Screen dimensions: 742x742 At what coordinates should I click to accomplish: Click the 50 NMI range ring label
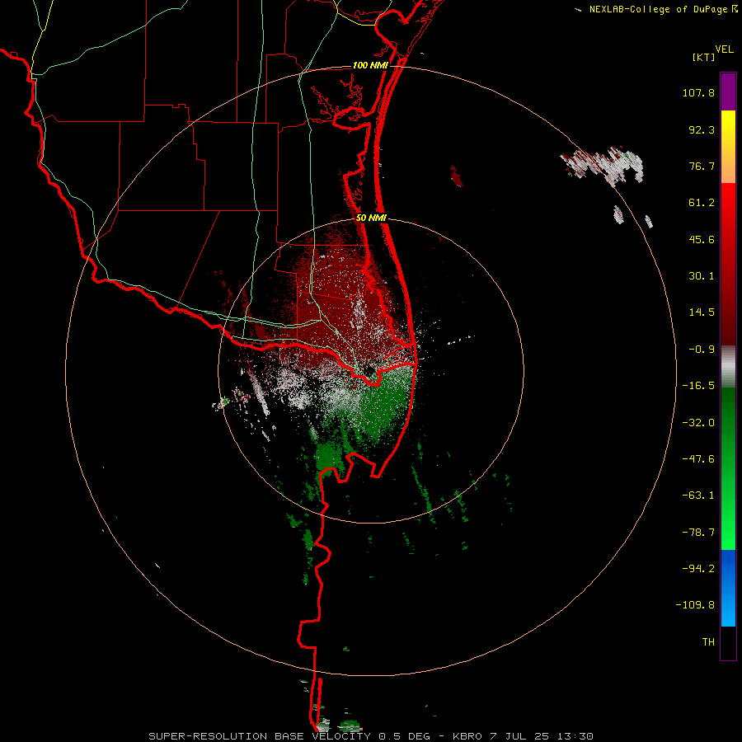(371, 218)
